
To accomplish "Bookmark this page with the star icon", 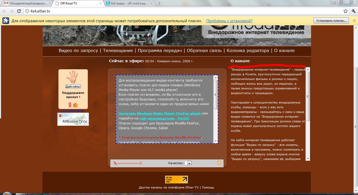I will point(346,11).
